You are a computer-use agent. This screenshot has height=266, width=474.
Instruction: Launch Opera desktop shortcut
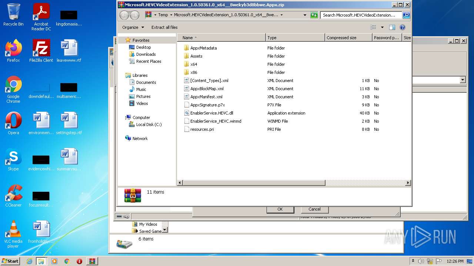click(x=13, y=123)
